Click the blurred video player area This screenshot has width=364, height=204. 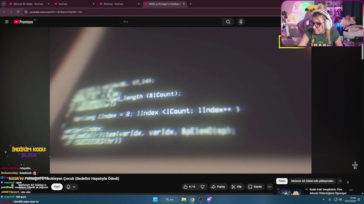coord(181,100)
